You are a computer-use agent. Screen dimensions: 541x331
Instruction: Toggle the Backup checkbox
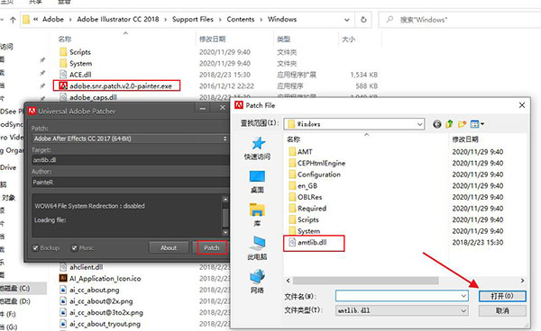pos(35,247)
